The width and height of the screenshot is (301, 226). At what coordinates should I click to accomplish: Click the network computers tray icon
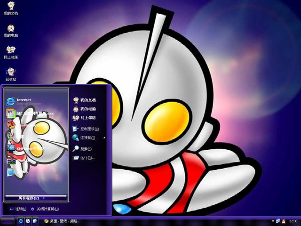278,221
